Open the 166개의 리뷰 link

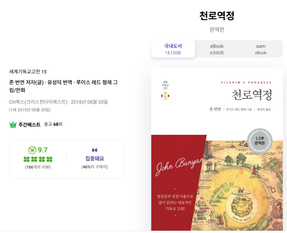click(x=38, y=167)
